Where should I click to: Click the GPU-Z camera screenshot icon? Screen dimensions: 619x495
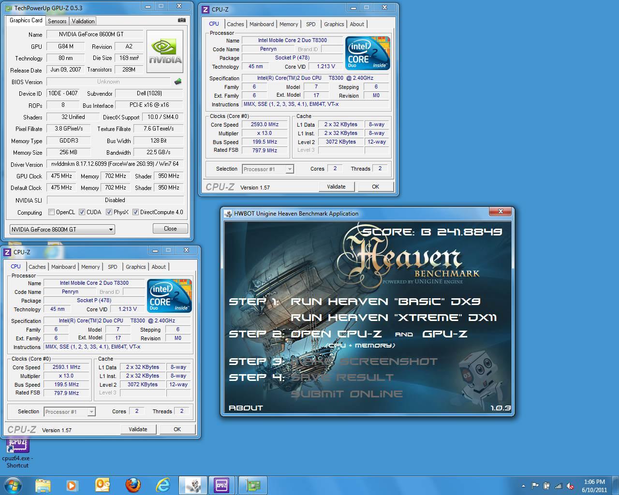[x=181, y=20]
